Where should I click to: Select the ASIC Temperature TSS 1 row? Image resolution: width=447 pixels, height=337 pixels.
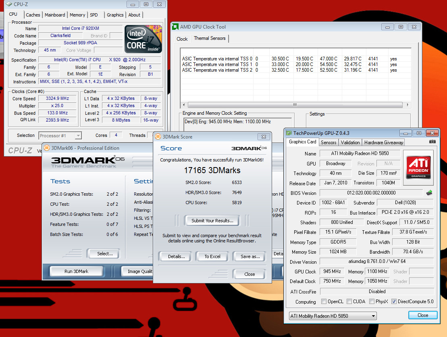tap(295, 64)
